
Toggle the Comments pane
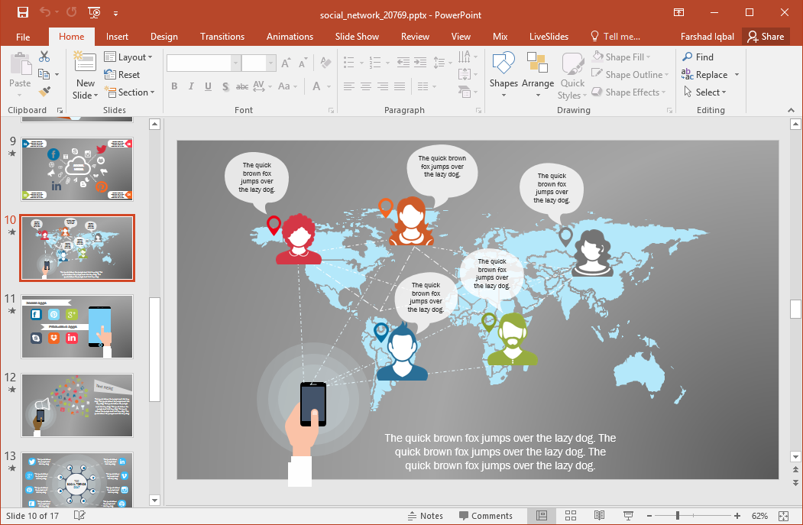(484, 516)
